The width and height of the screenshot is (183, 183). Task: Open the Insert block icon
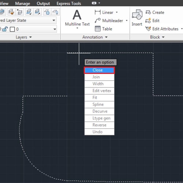137,14
